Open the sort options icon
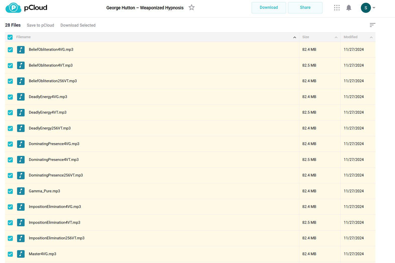The width and height of the screenshot is (395, 263). click(372, 25)
